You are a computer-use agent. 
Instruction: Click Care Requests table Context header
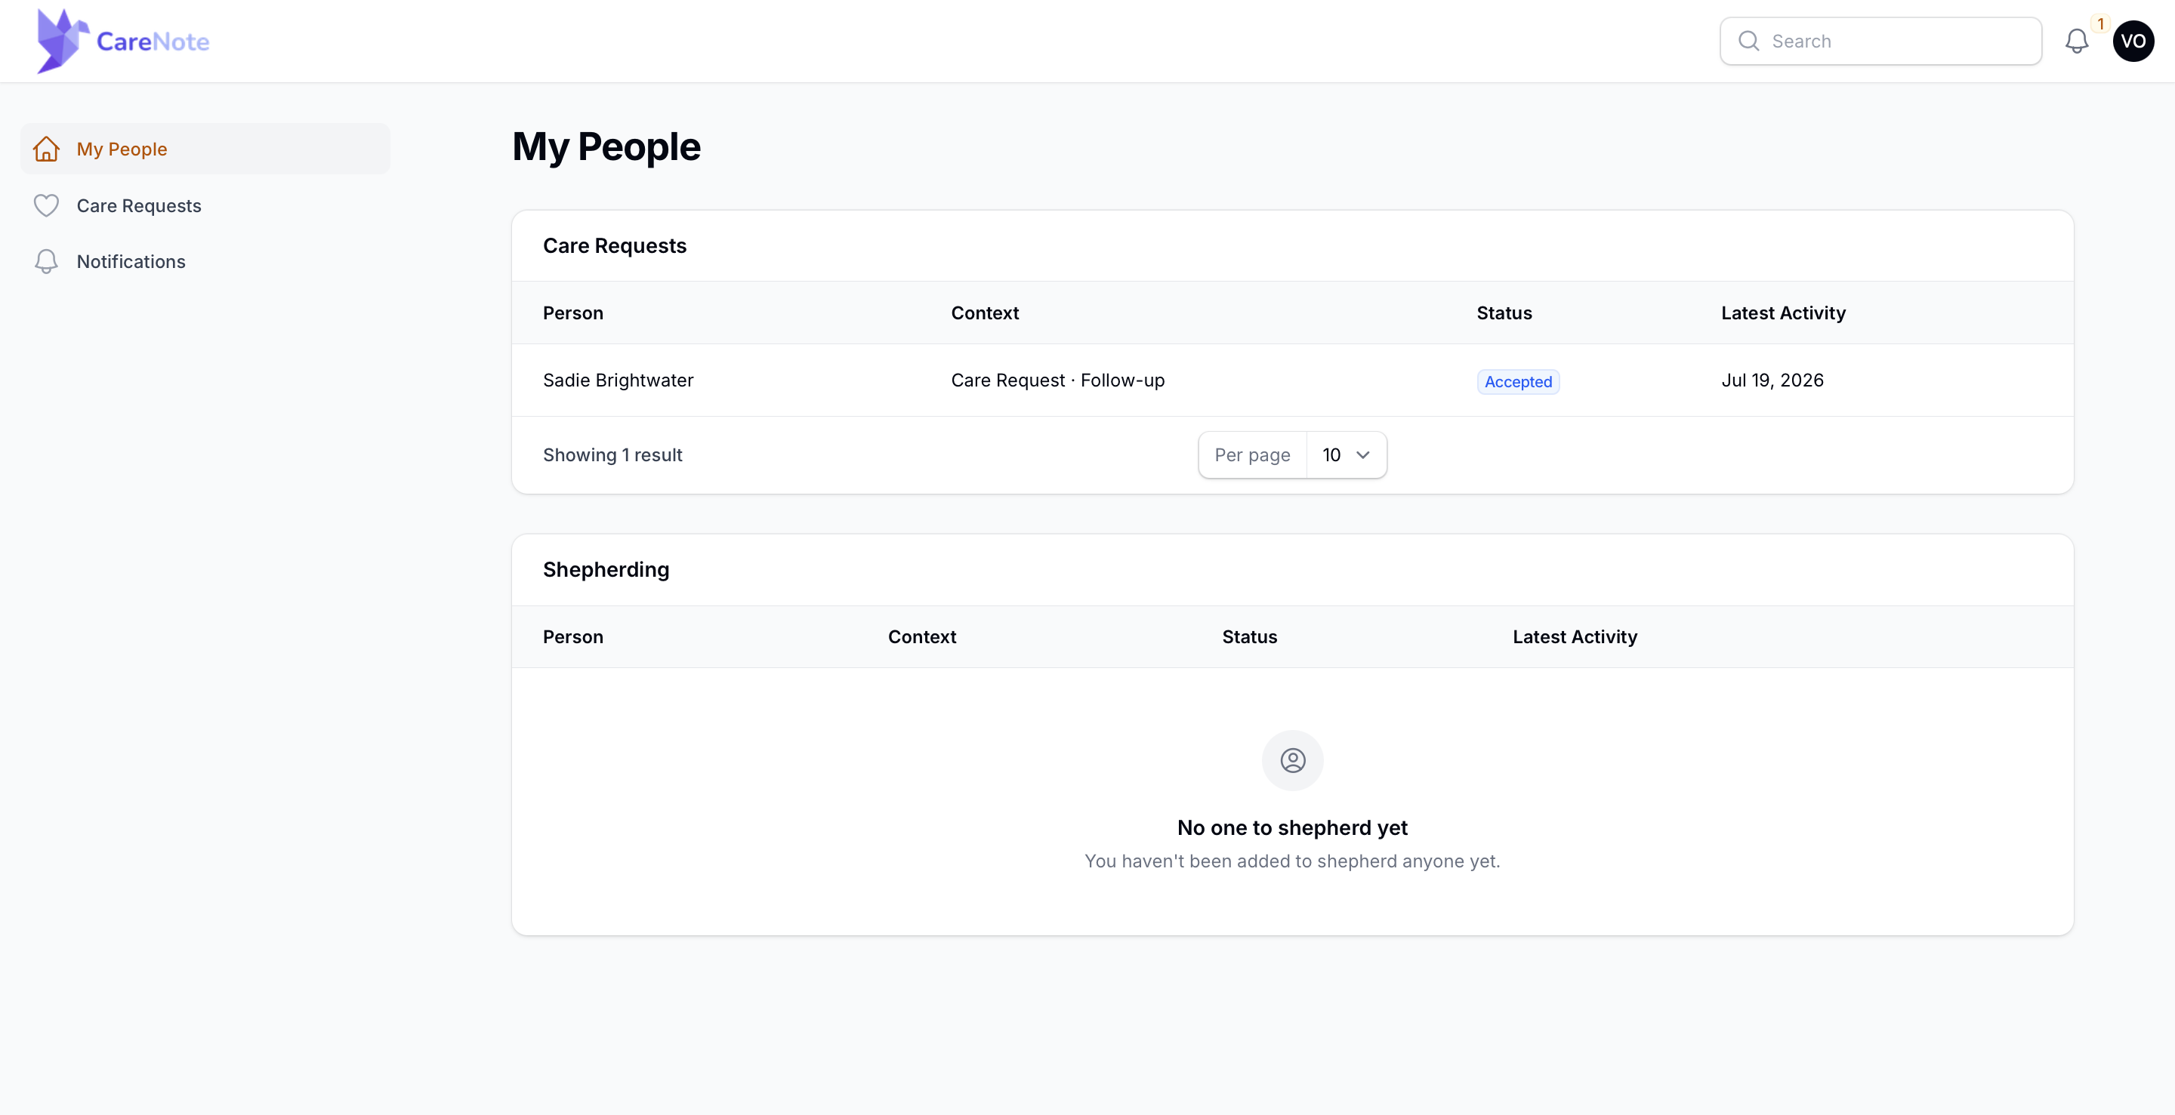(x=985, y=313)
